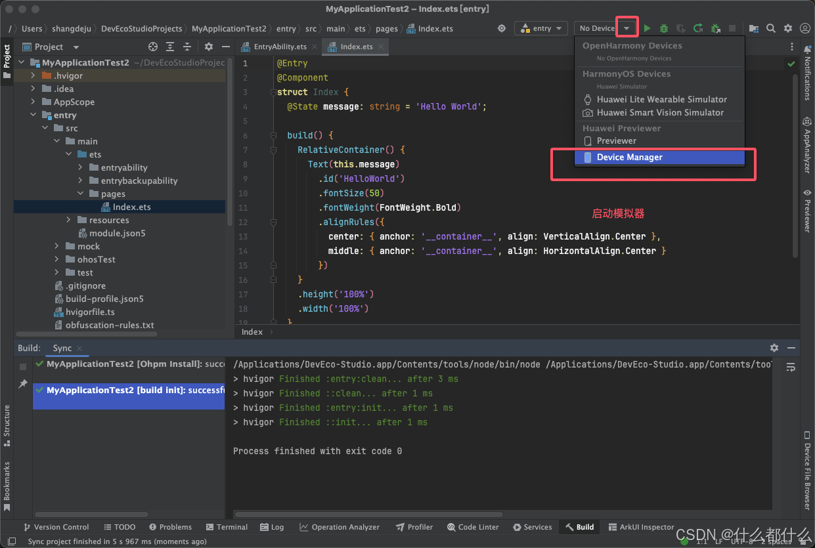815x548 pixels.
Task: Expand the .hvigor folder
Action: pyautogui.click(x=33, y=75)
